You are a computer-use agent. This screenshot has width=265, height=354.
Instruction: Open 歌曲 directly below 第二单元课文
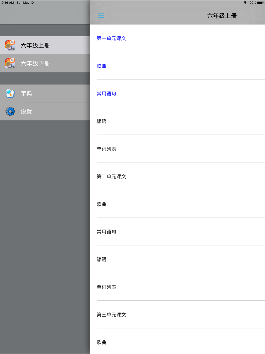(x=101, y=204)
